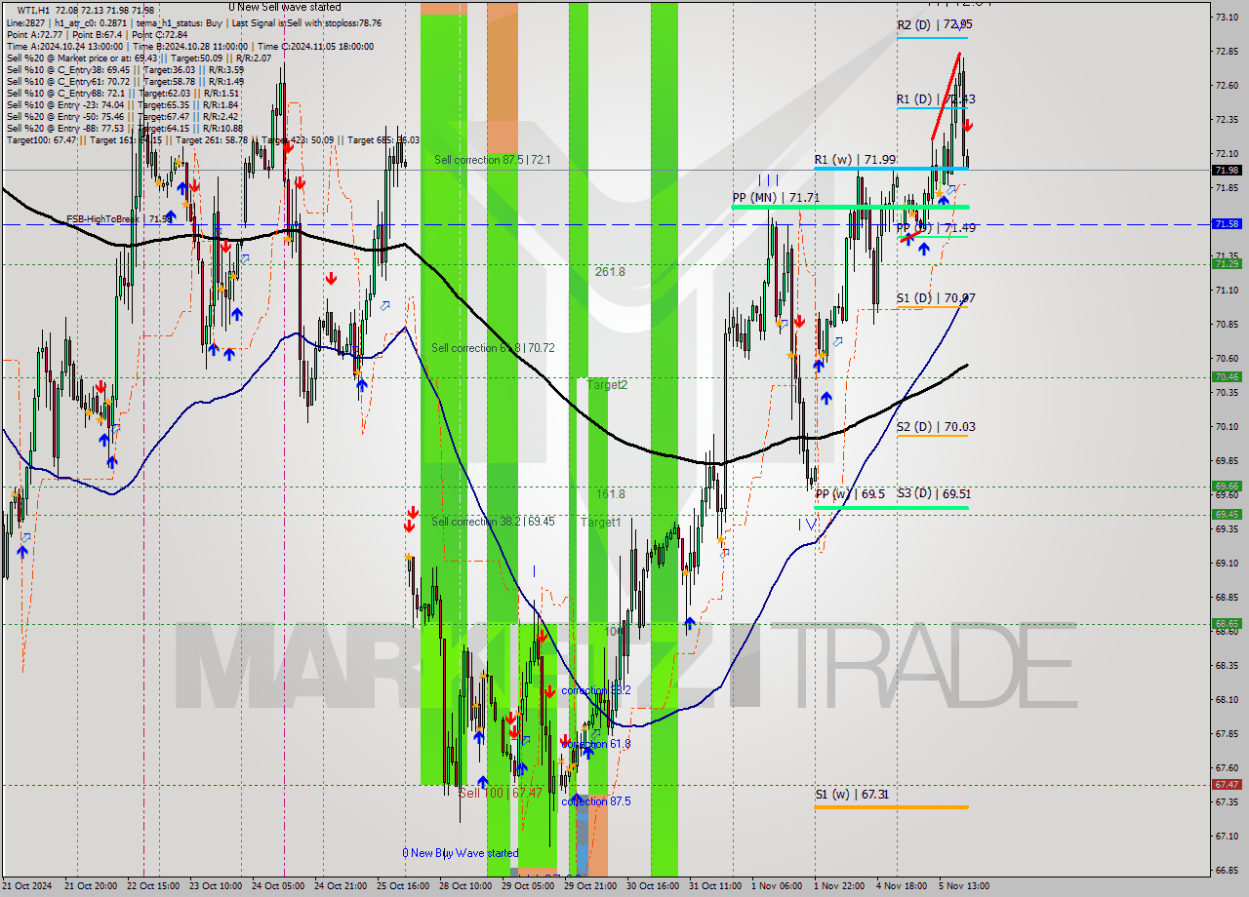Image resolution: width=1249 pixels, height=897 pixels.
Task: Select the 'R2 (D) | 72.95' pivot label
Action: (x=934, y=24)
